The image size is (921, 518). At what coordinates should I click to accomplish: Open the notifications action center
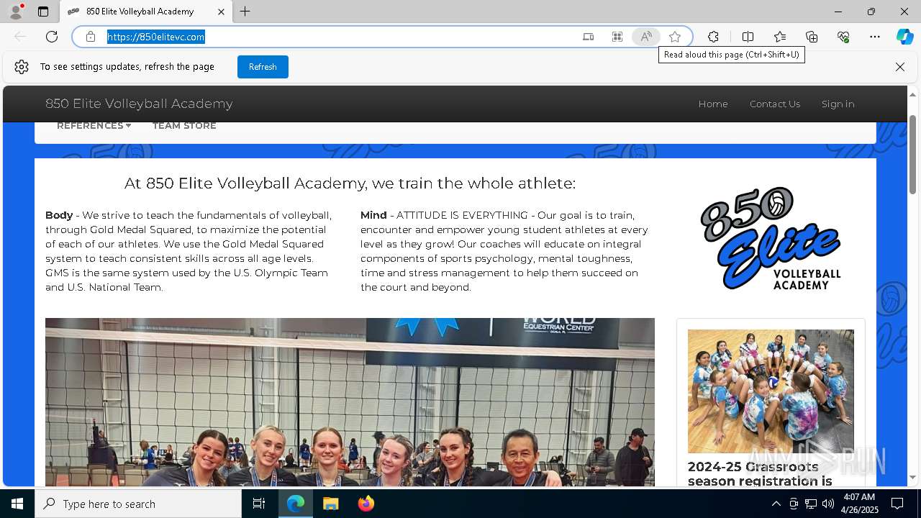(897, 504)
